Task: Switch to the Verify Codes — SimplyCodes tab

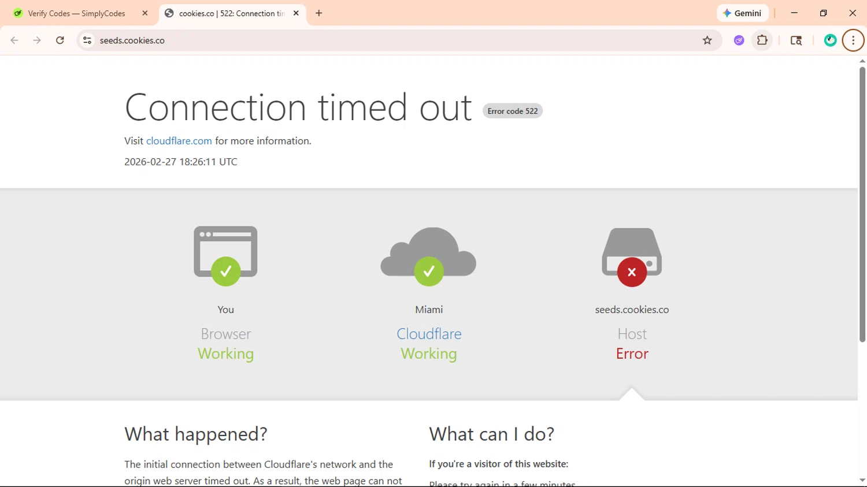Action: coord(80,13)
